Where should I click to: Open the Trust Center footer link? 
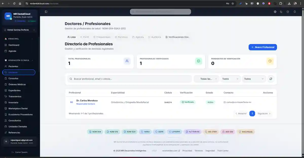coord(223,151)
